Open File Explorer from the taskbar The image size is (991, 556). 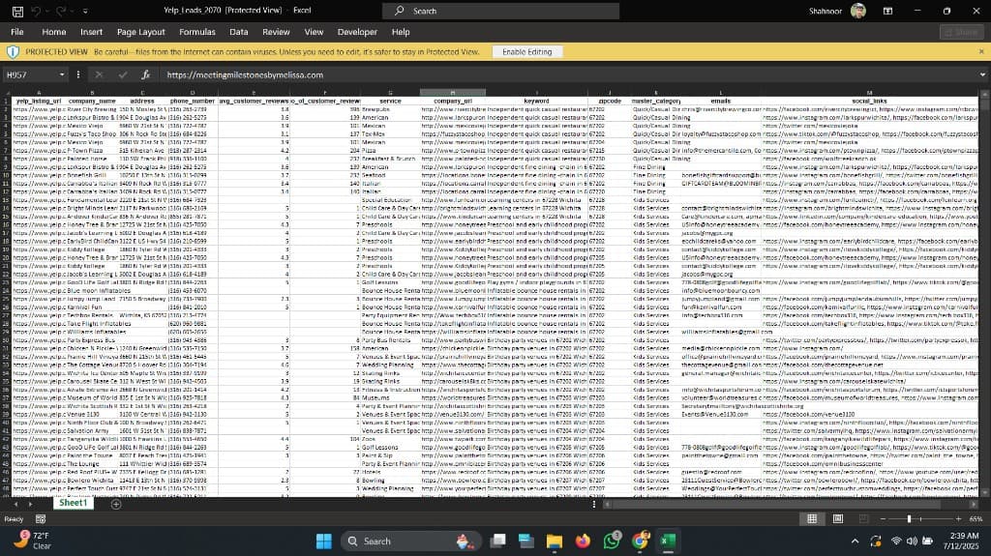click(x=555, y=541)
